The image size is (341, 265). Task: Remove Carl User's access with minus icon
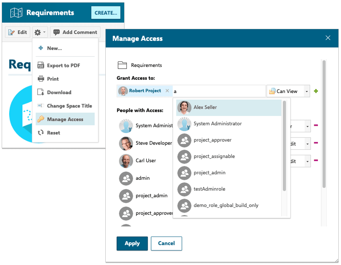click(x=316, y=160)
